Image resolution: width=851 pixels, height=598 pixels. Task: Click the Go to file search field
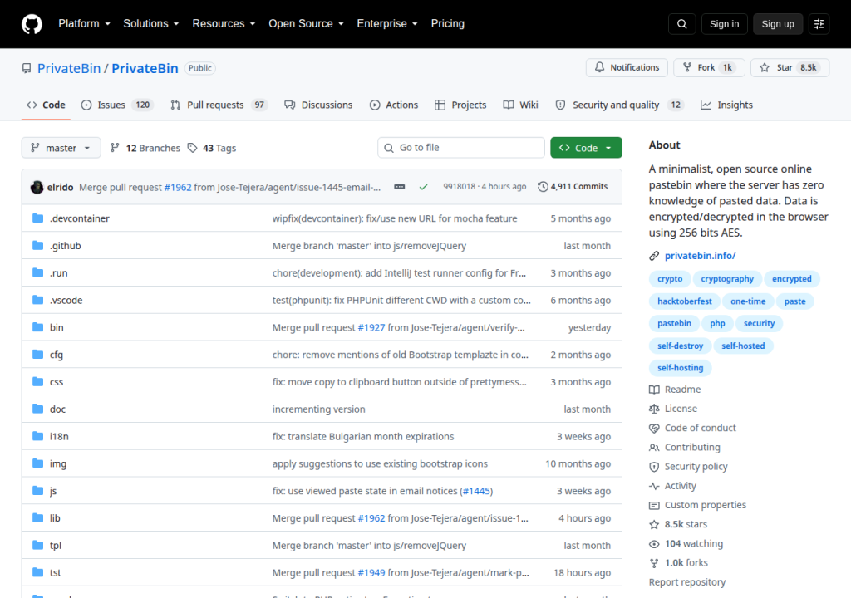tap(461, 148)
